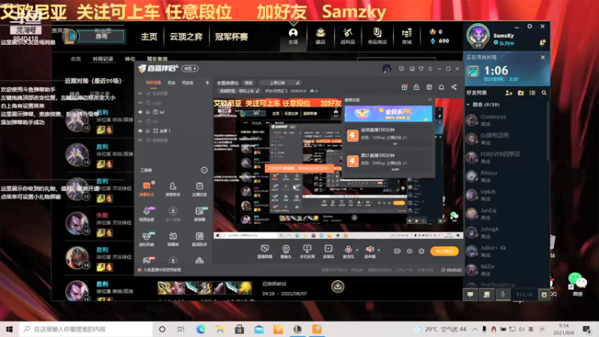Switch to the 我的场景 scenes tab

pyautogui.click(x=153, y=82)
